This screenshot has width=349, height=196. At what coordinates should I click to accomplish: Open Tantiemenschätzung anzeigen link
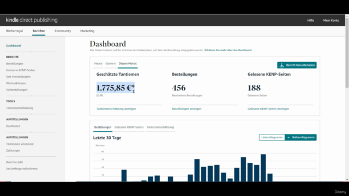[116, 109]
